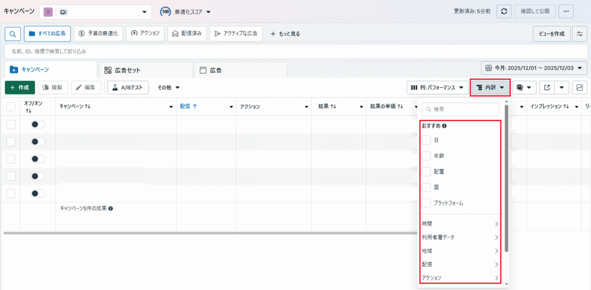The height and width of the screenshot is (290, 591).
Task: Check the プラットフォーム breakdown checkbox
Action: [x=427, y=203]
